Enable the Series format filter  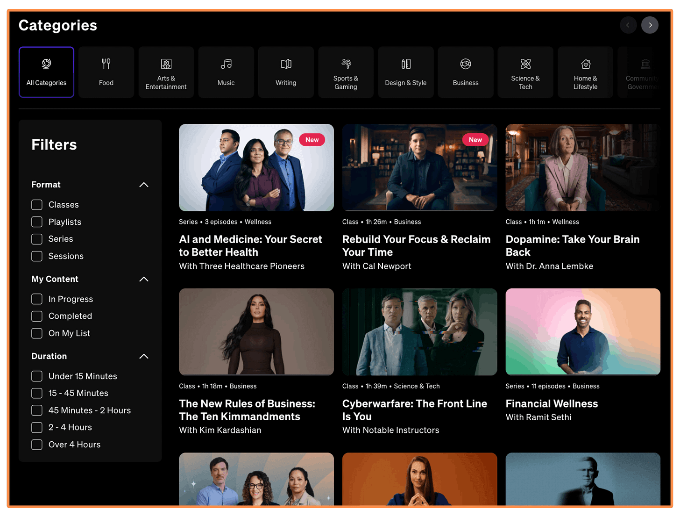pos(36,239)
